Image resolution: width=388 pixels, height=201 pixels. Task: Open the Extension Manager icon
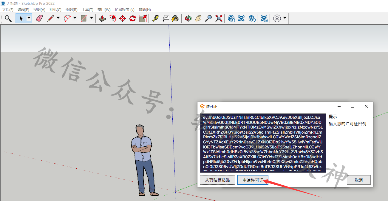[264, 18]
